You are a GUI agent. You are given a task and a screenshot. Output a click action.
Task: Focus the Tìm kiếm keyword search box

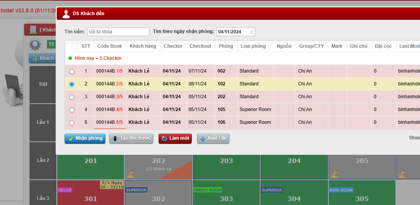118,32
